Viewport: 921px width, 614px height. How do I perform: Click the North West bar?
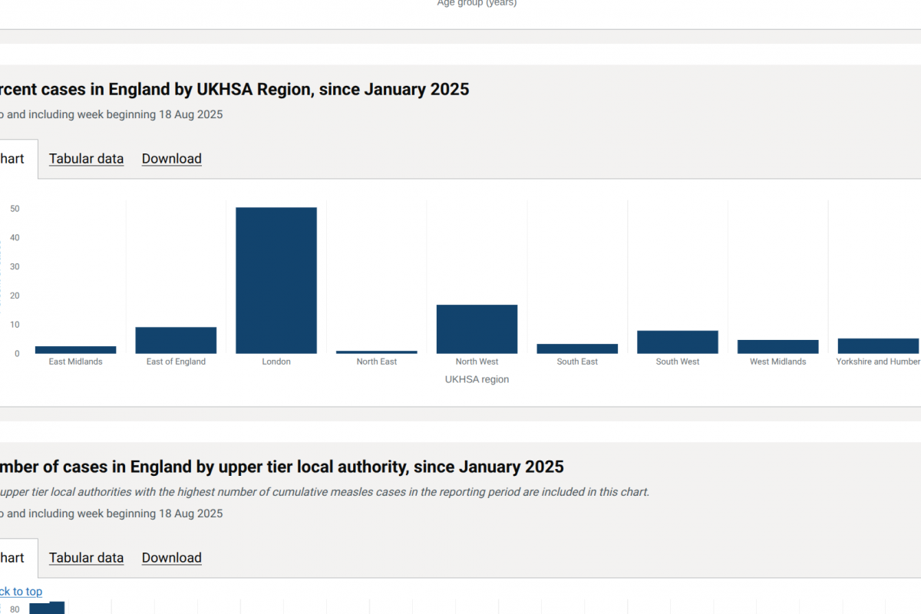(477, 329)
